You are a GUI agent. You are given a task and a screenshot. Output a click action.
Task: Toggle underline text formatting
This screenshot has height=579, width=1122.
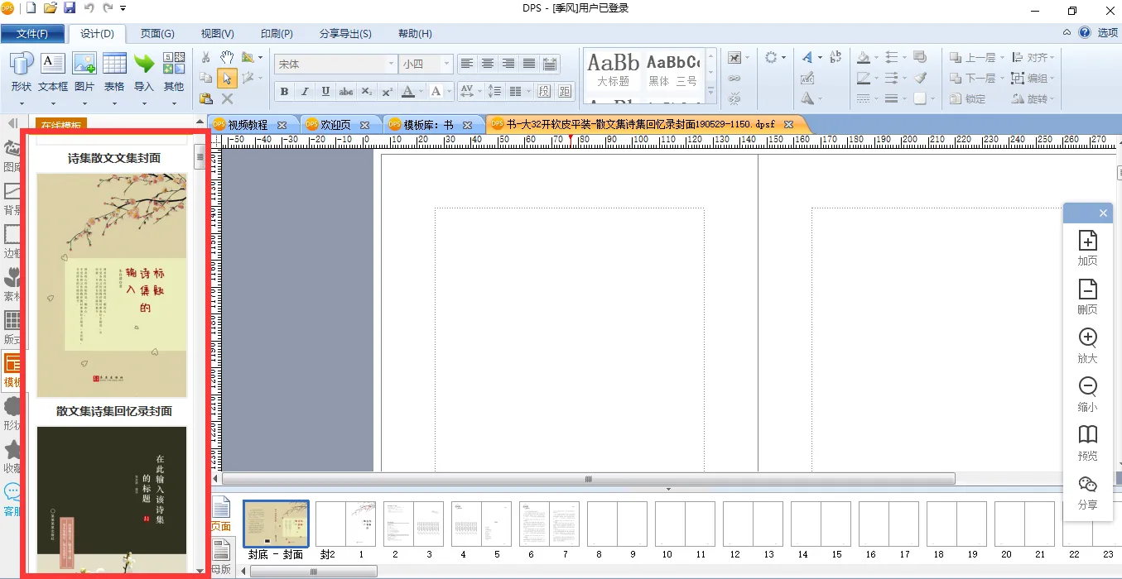[x=325, y=91]
